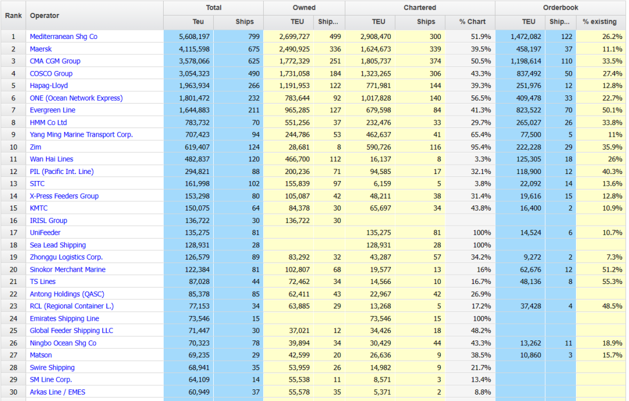Click the Zim operator link
Viewport: 629px width, 401px height.
(x=36, y=147)
